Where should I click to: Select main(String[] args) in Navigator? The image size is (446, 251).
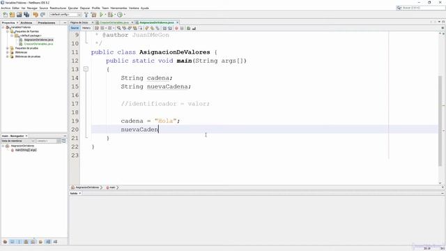coord(26,150)
